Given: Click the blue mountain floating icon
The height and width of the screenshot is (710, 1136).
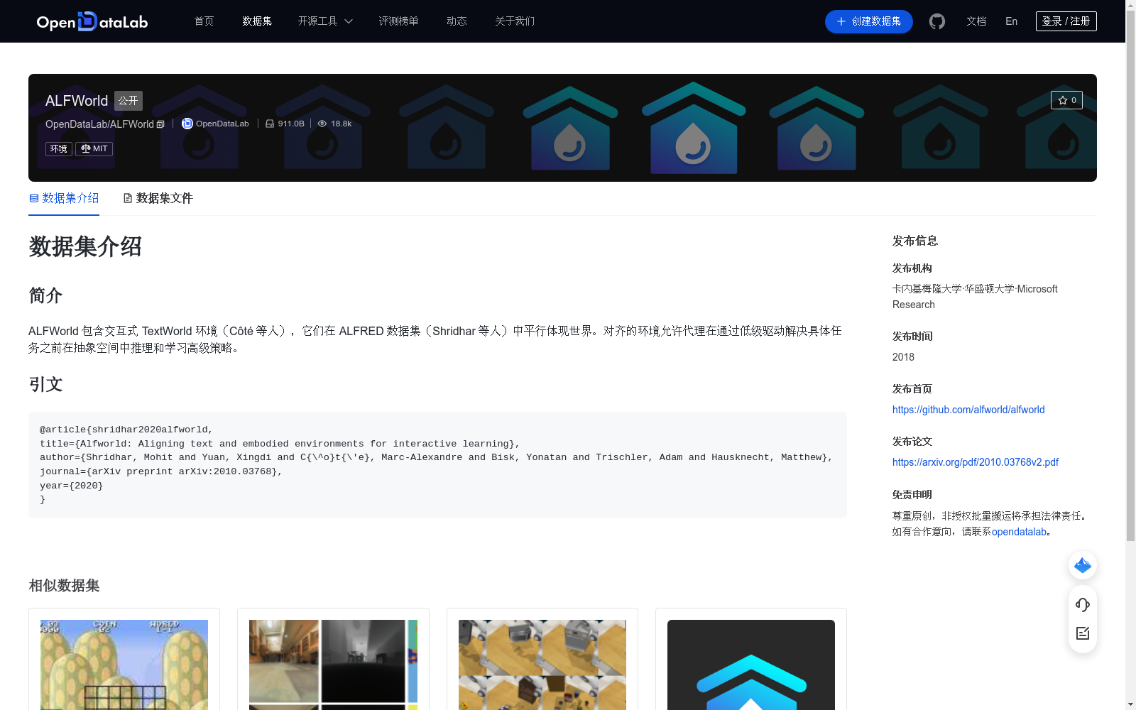Looking at the screenshot, I should point(1082,565).
